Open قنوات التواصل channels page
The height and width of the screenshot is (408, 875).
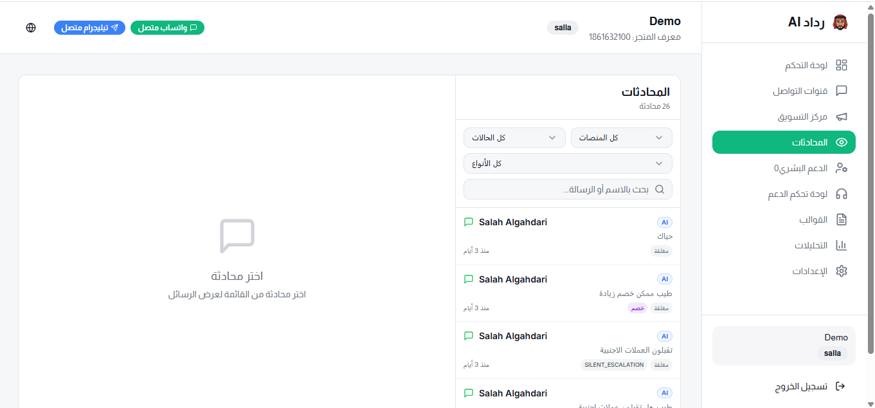[800, 91]
